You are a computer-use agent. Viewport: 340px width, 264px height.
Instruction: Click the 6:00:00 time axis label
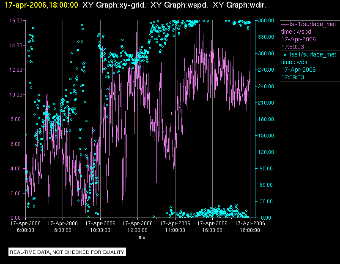click(x=25, y=230)
